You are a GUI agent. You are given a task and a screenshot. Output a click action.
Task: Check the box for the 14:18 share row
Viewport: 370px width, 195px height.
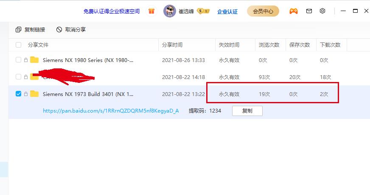18,77
